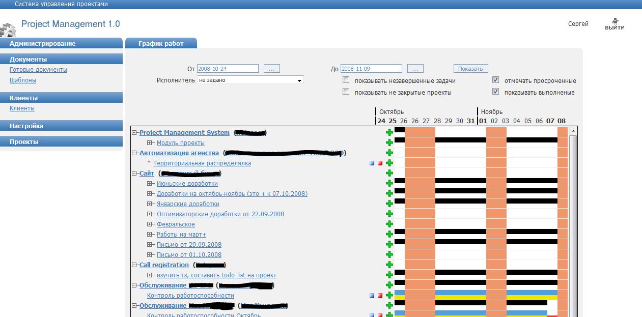This screenshot has height=317, width=642.
Task: Click green plus for Доработки на октябрь-ноябрь
Action: pyautogui.click(x=389, y=193)
